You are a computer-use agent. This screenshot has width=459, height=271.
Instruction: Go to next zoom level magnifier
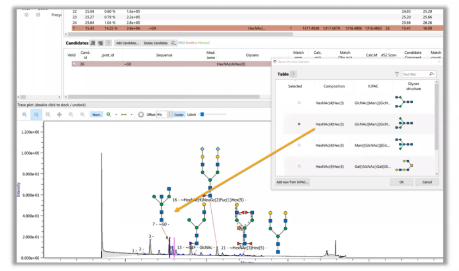point(83,115)
